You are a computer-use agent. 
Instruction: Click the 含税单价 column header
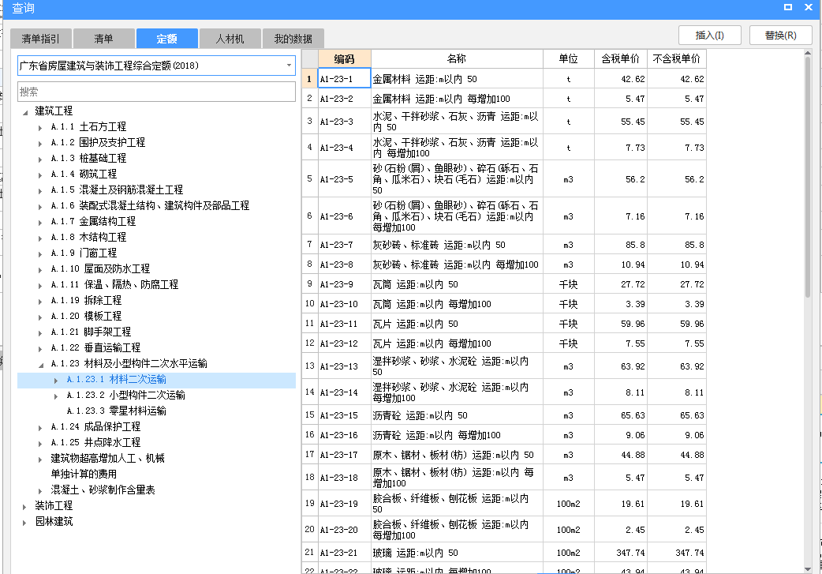pos(620,58)
